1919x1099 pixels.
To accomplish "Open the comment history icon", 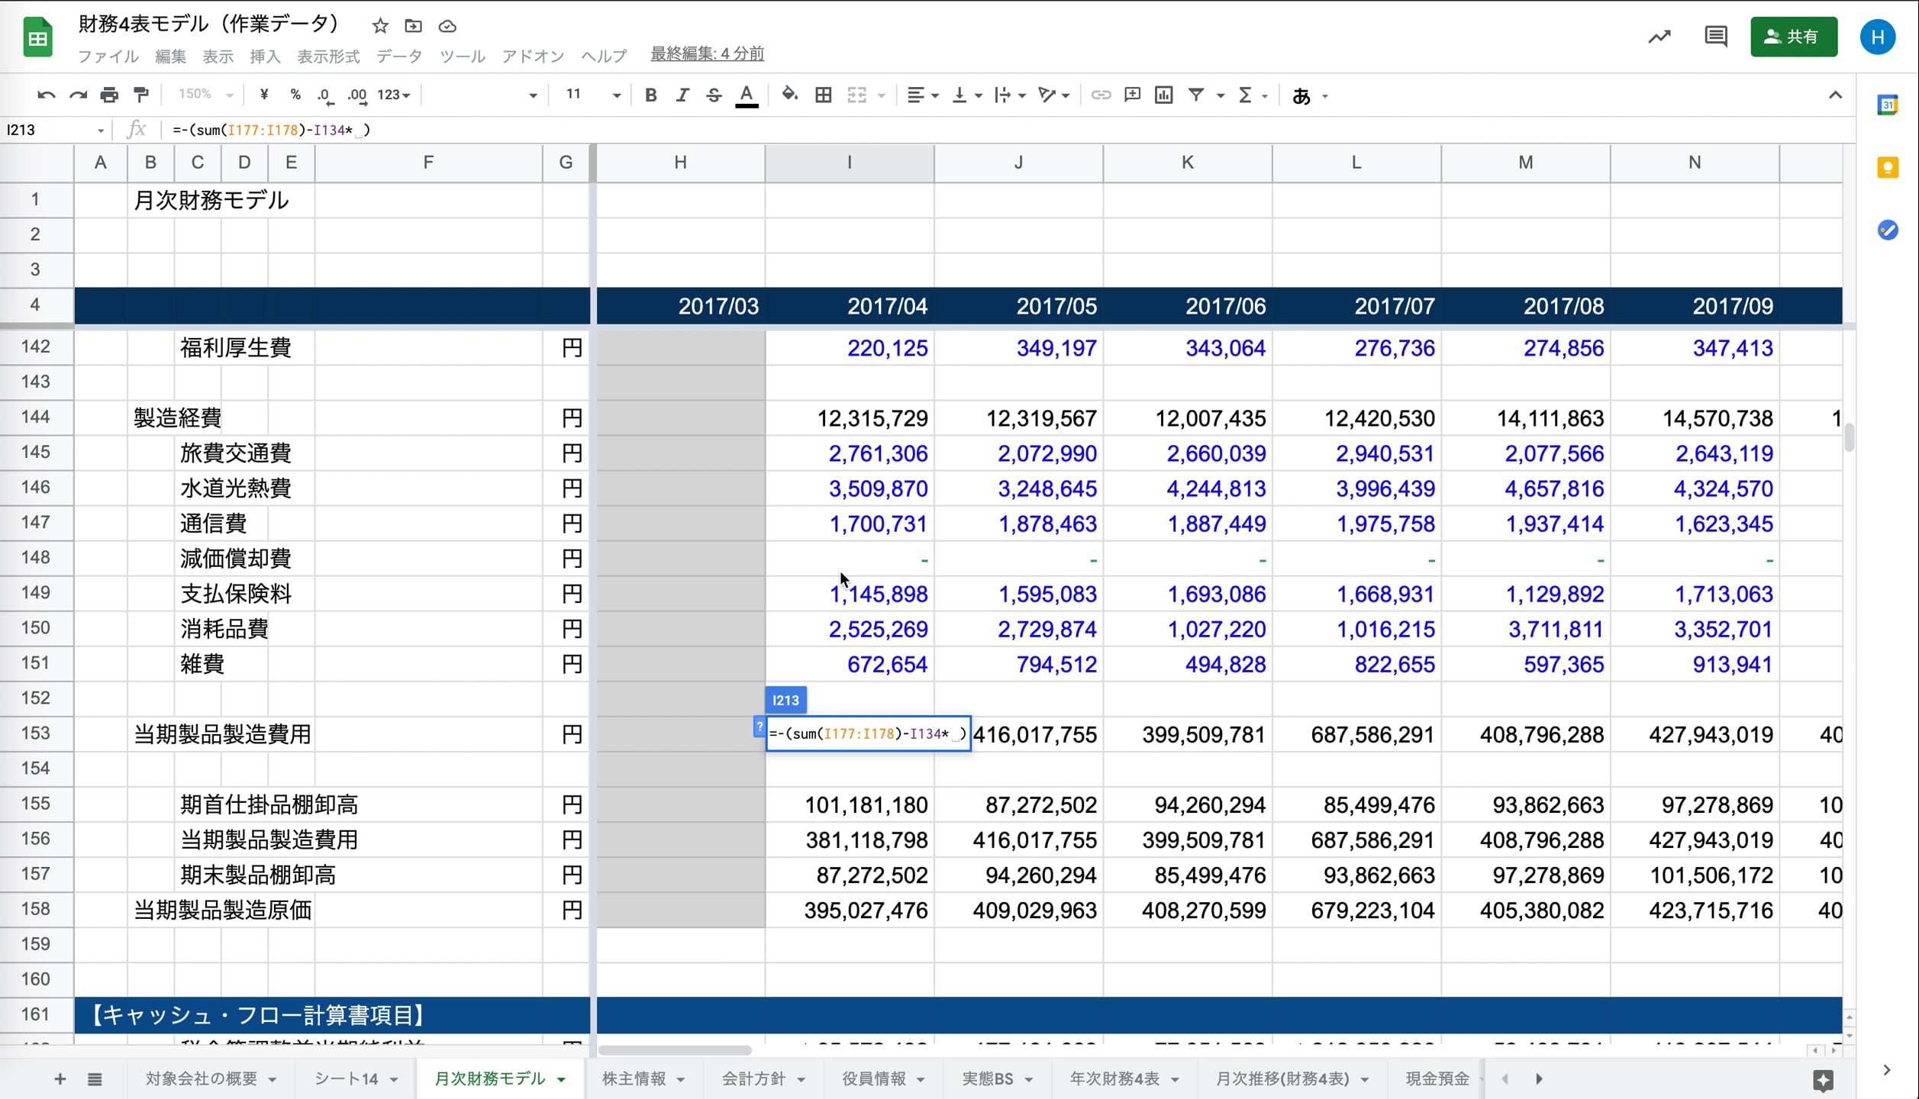I will (1715, 37).
